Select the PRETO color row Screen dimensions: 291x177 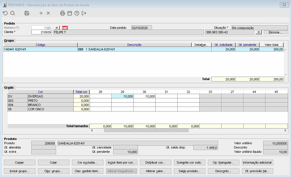coord(41,101)
